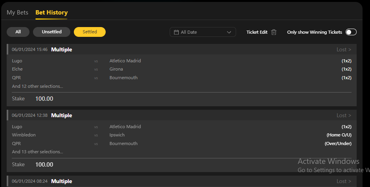370x187 pixels.
Task: Switch to the Bet History tab
Action: click(51, 13)
